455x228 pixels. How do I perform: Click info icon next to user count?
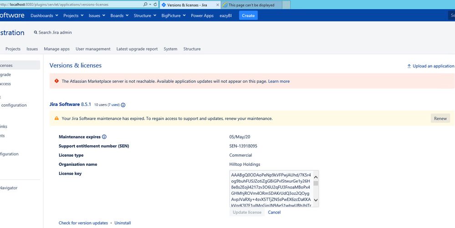click(x=123, y=105)
